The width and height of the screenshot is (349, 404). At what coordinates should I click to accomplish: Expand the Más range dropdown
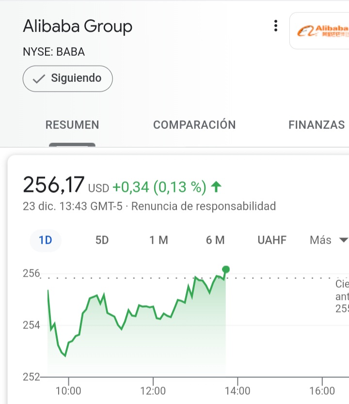[x=329, y=240]
